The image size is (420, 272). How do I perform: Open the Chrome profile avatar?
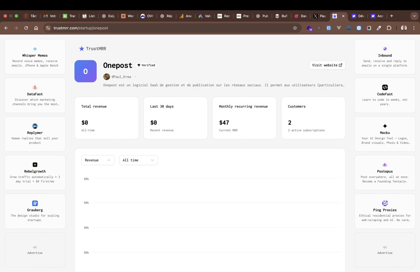(404, 28)
